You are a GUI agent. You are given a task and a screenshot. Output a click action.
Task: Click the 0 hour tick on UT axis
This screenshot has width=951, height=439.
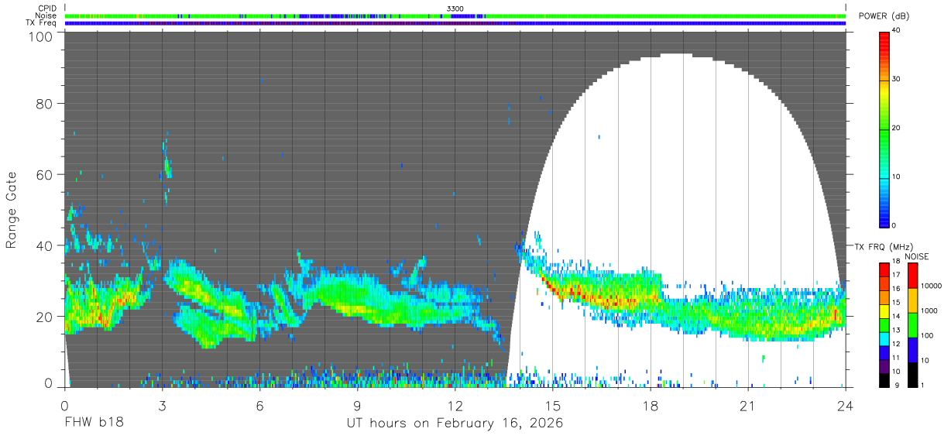[65, 405]
